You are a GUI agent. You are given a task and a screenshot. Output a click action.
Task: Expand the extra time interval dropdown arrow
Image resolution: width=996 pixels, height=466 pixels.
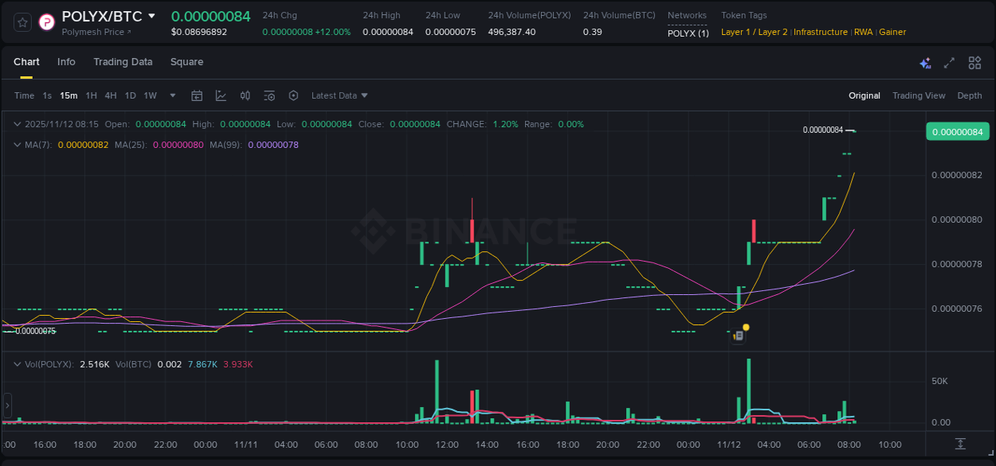pyautogui.click(x=171, y=95)
